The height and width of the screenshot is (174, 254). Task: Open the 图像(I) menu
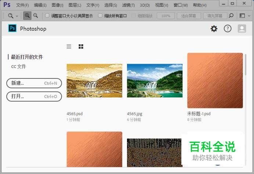coord(58,5)
